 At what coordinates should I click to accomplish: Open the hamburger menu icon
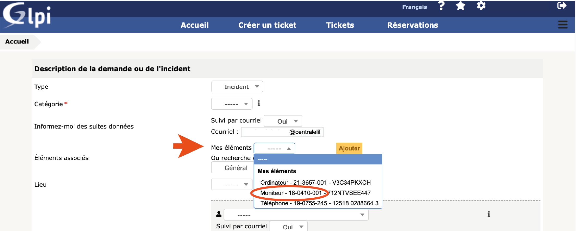pyautogui.click(x=563, y=25)
